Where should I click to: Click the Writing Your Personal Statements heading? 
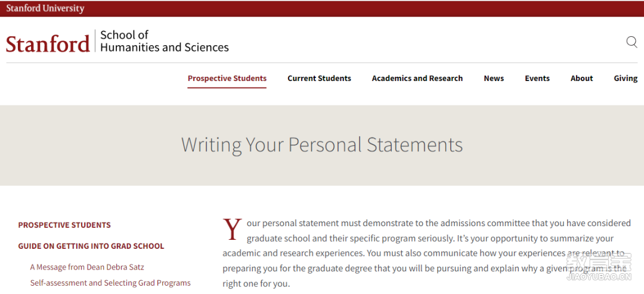pos(322,145)
